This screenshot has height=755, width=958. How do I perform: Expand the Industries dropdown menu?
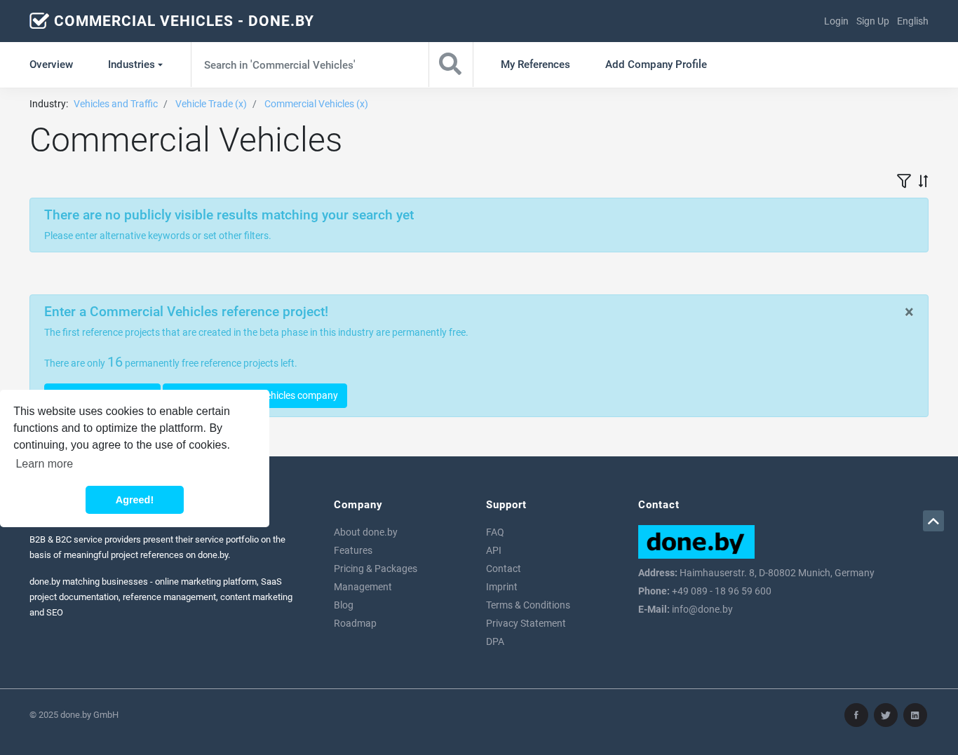pos(135,64)
